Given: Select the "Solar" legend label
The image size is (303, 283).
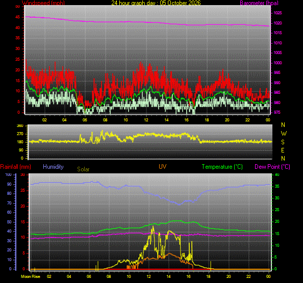Looking at the screenshot, I should pos(83,169).
